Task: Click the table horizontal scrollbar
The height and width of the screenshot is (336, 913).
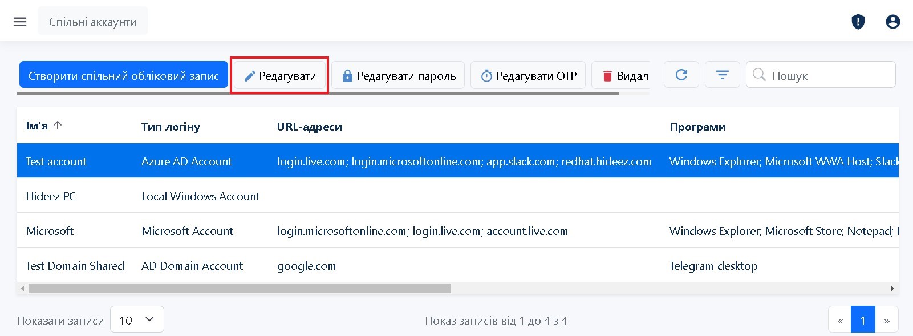Action: pyautogui.click(x=240, y=289)
